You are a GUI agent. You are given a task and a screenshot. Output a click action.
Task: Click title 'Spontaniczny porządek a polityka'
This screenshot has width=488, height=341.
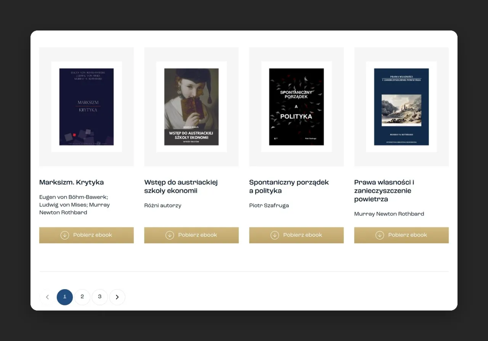(289, 187)
